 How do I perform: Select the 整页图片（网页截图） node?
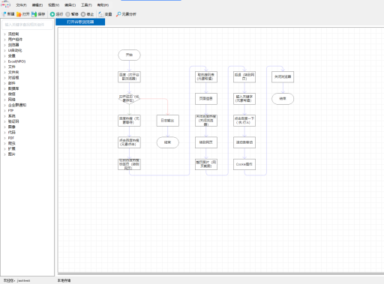coord(206,164)
